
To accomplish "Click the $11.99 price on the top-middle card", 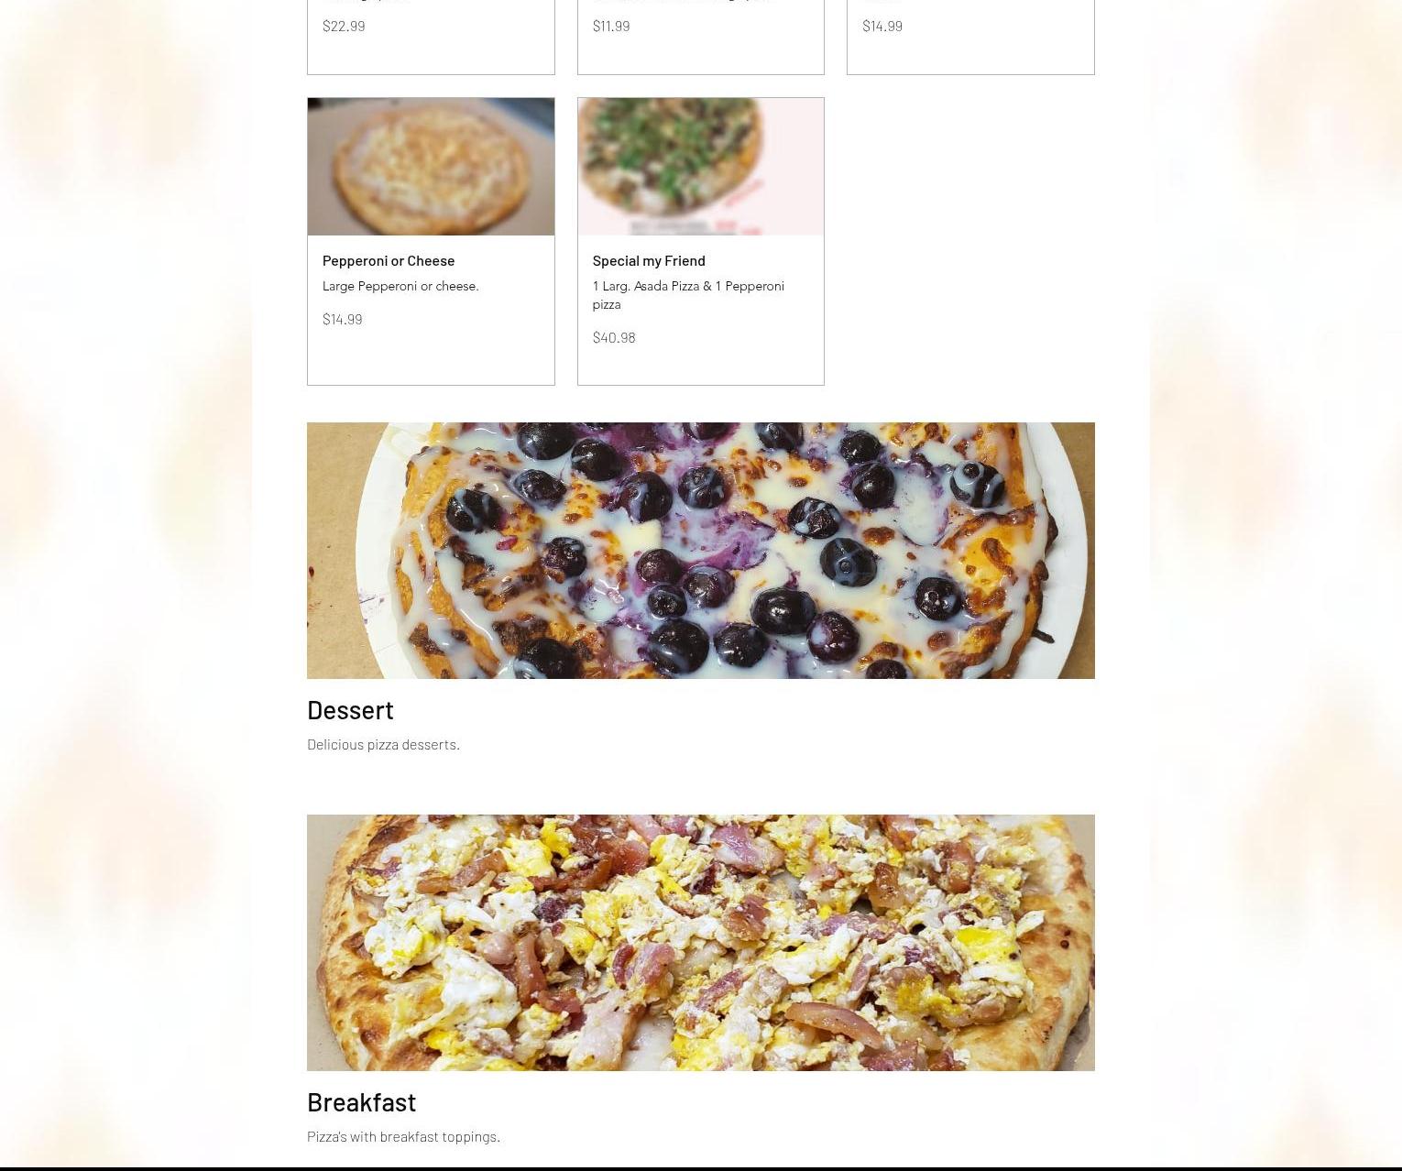I will coord(611,26).
